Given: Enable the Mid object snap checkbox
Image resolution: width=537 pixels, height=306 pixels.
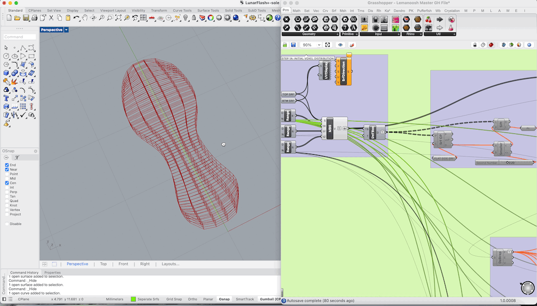Looking at the screenshot, I should click(7, 179).
